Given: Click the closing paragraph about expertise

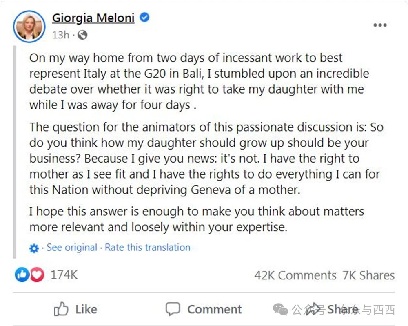Looking at the screenshot, I should 196,219.
